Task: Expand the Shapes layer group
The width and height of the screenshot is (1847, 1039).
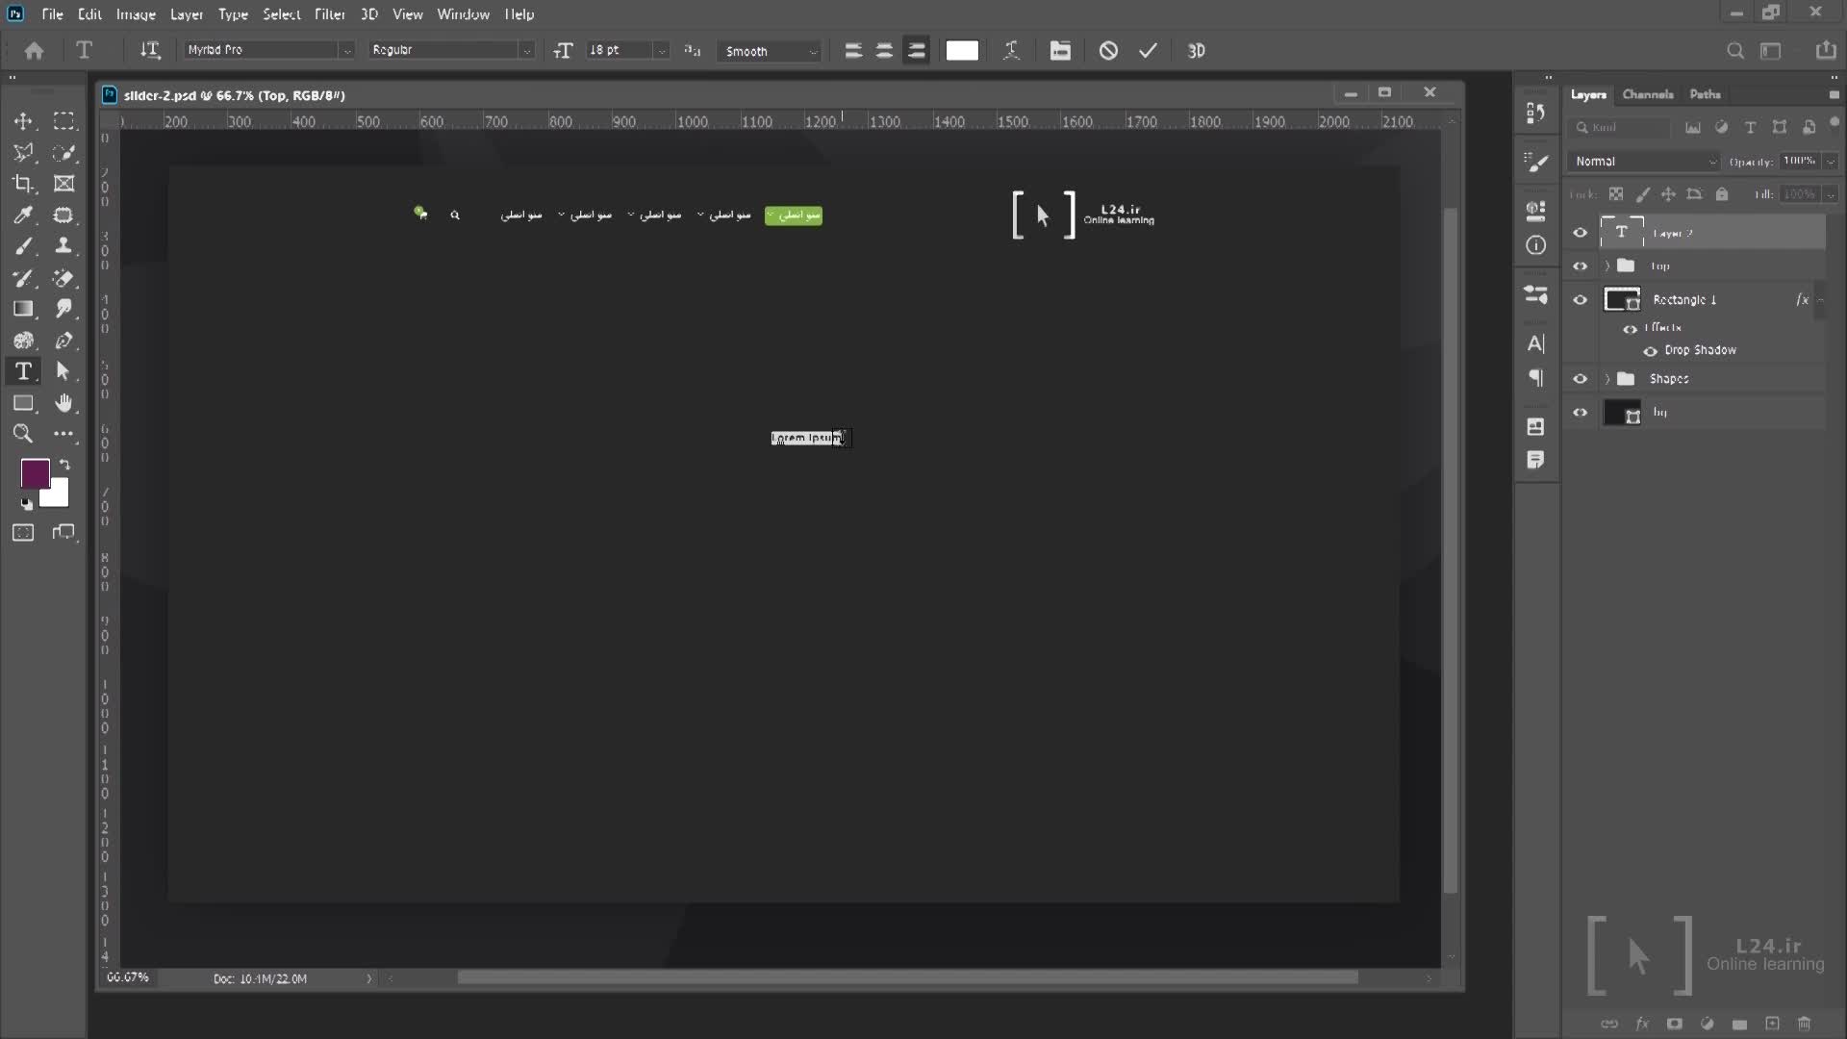Action: pyautogui.click(x=1607, y=379)
